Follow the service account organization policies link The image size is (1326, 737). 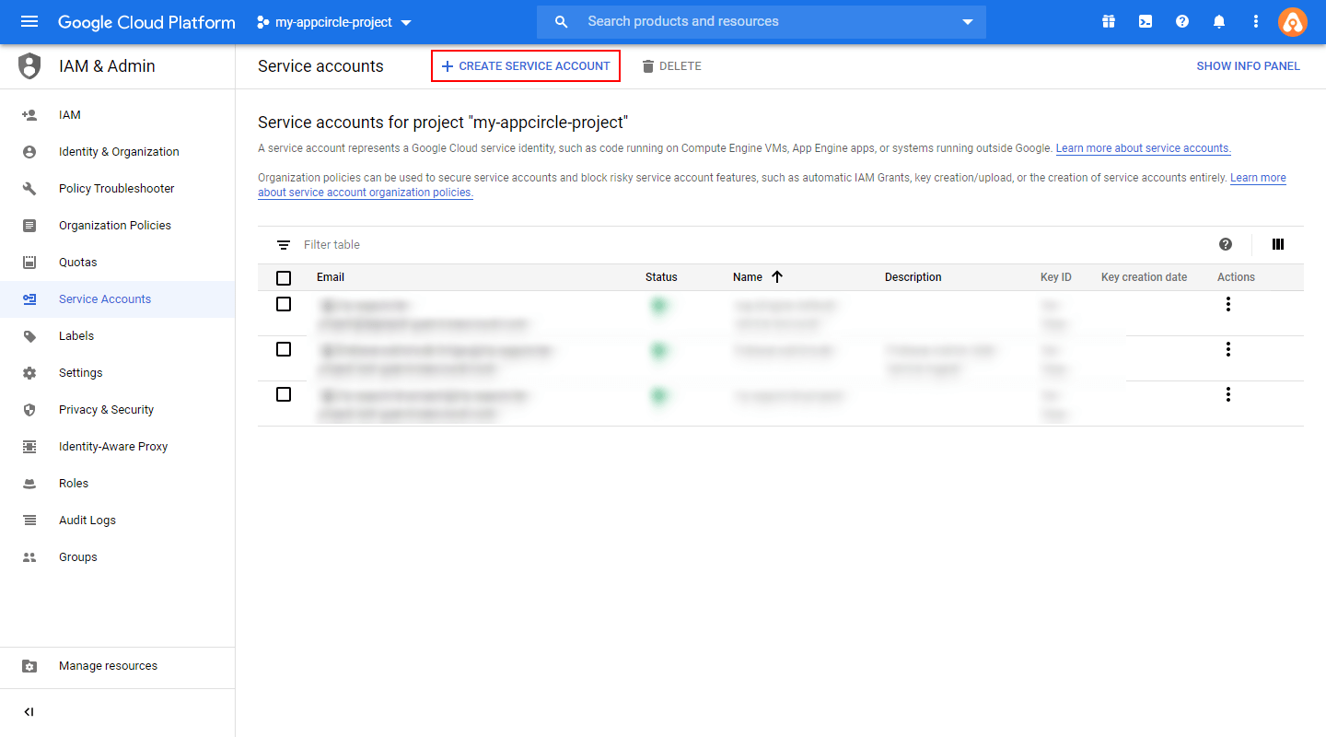coord(366,193)
